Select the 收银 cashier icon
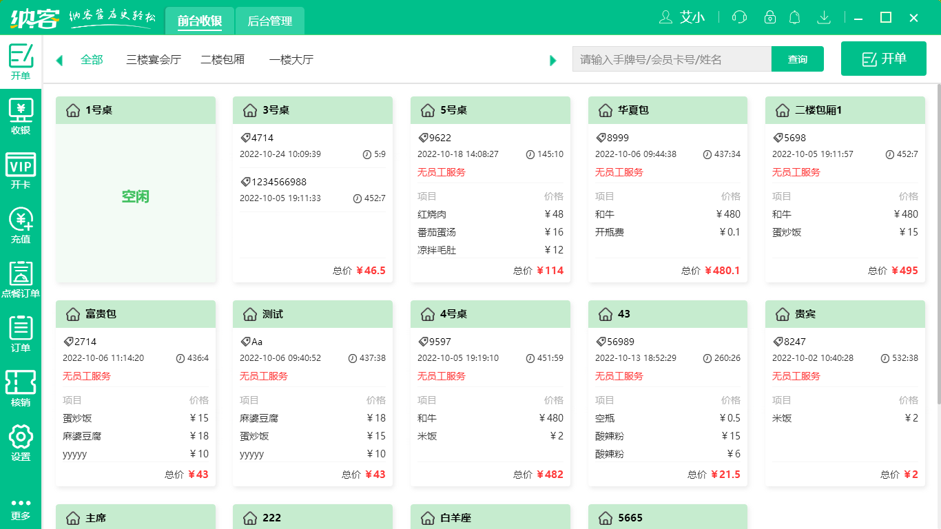Screen dimensions: 941x529 click(x=21, y=117)
